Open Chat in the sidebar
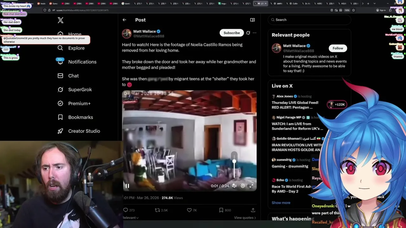The image size is (406, 228). (68, 76)
